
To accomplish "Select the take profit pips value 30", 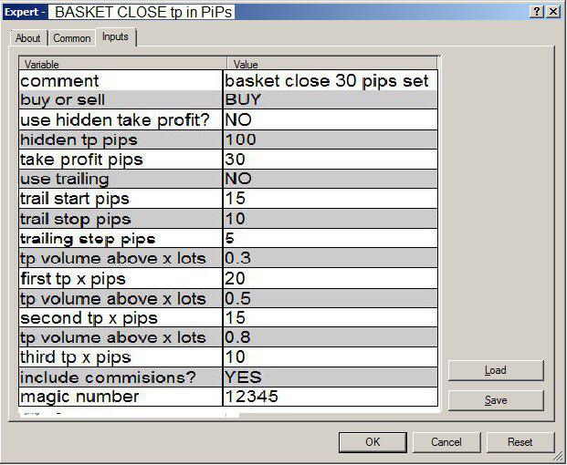I will pos(329,160).
